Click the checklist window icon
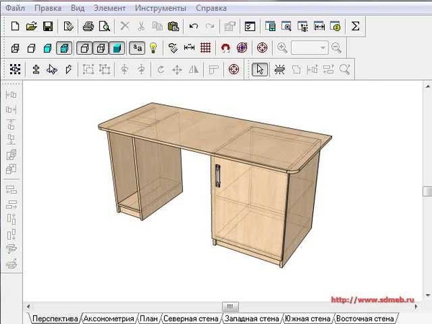 coord(250,27)
